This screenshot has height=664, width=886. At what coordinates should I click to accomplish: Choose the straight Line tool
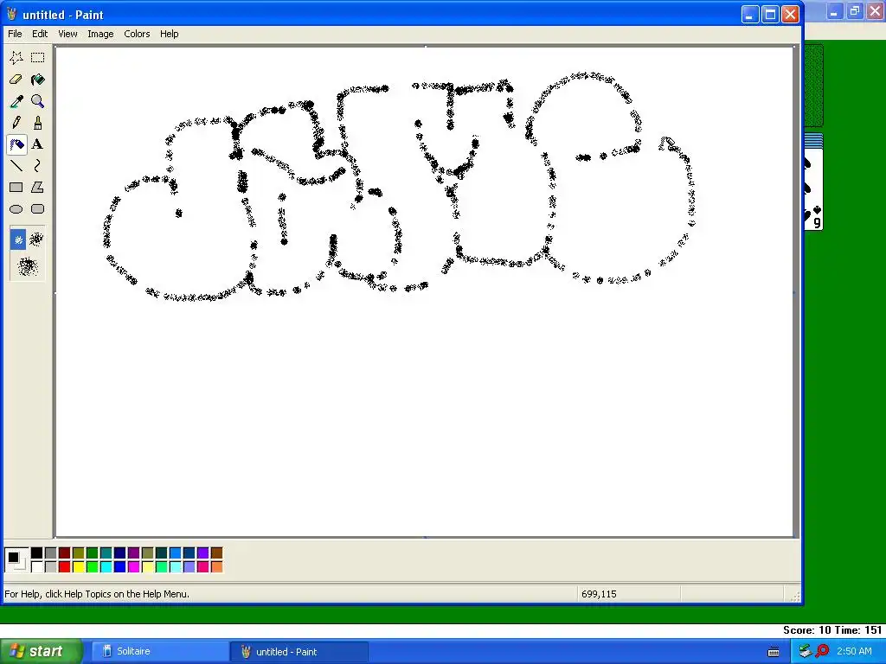[16, 166]
